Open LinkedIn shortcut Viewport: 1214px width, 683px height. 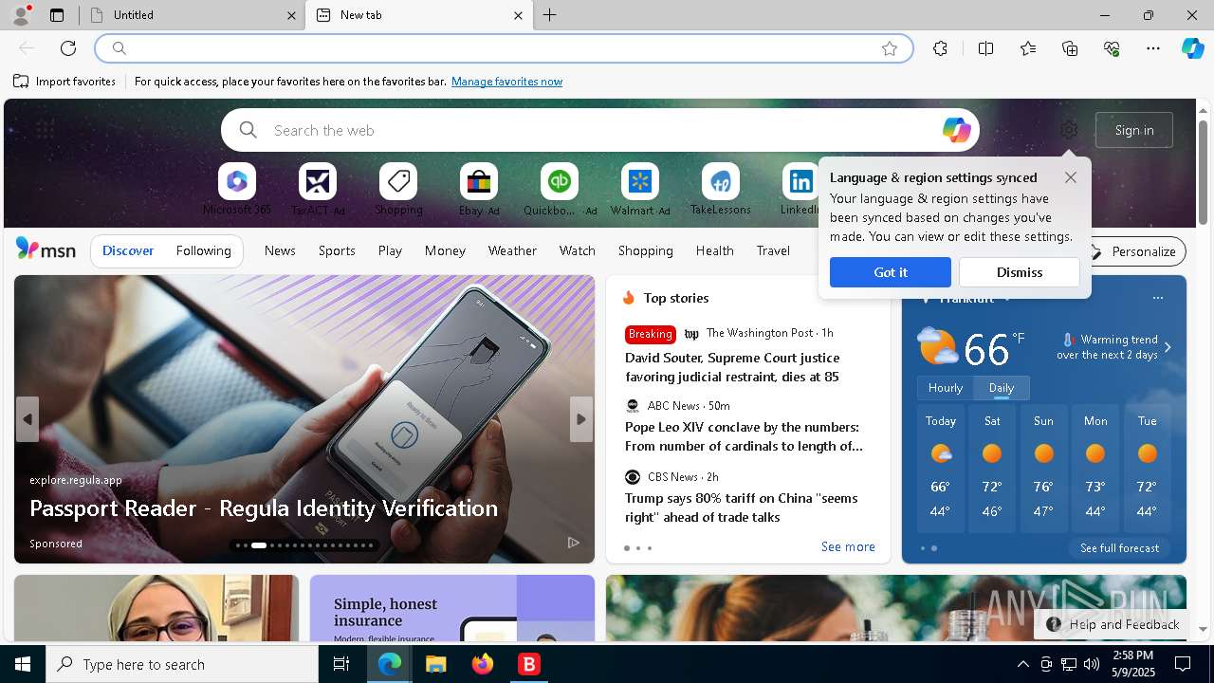click(800, 190)
